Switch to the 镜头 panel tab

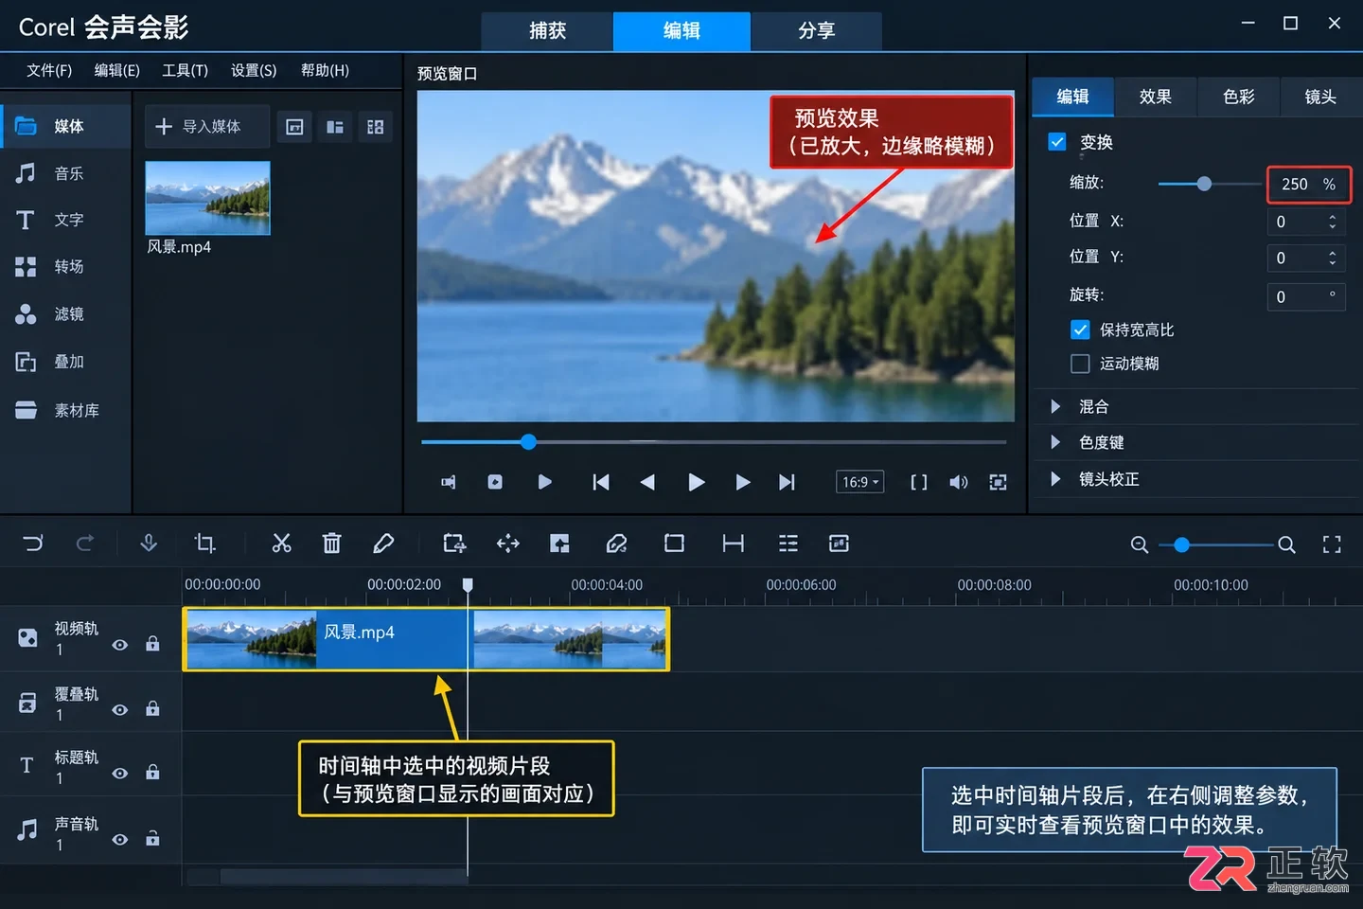pyautogui.click(x=1320, y=97)
